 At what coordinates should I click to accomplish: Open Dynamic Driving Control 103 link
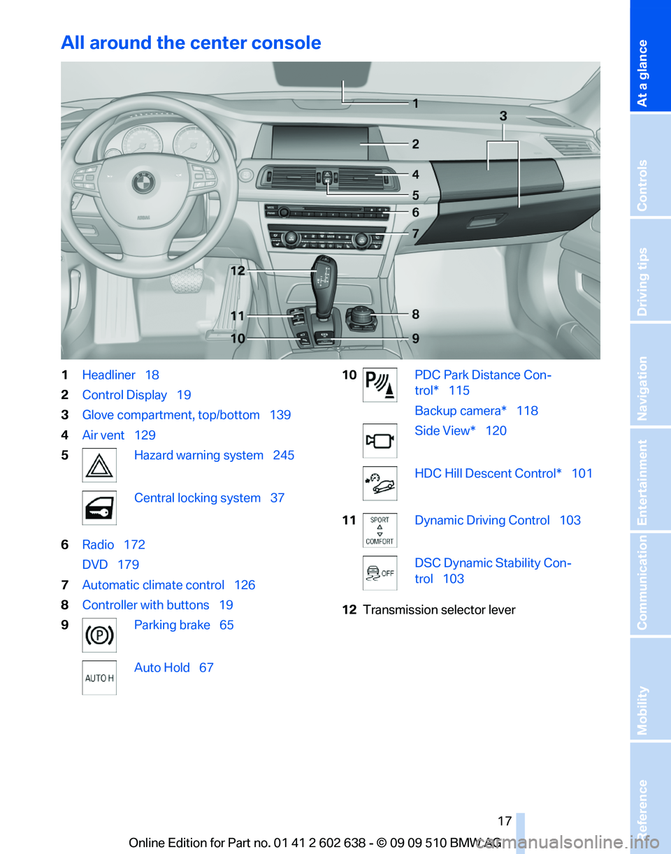coord(498,521)
